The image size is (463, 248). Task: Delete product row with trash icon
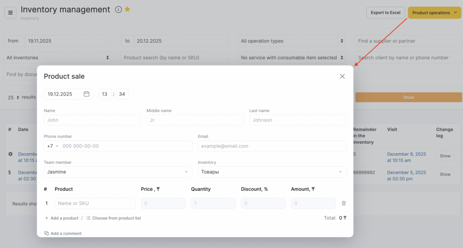[x=344, y=203]
